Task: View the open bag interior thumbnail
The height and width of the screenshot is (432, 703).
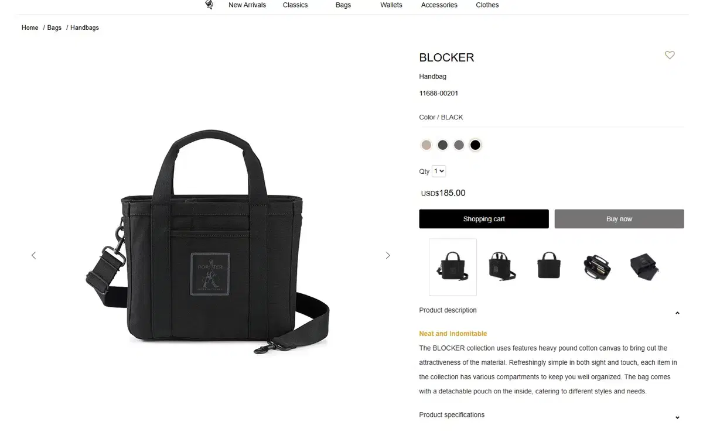Action: (x=597, y=267)
